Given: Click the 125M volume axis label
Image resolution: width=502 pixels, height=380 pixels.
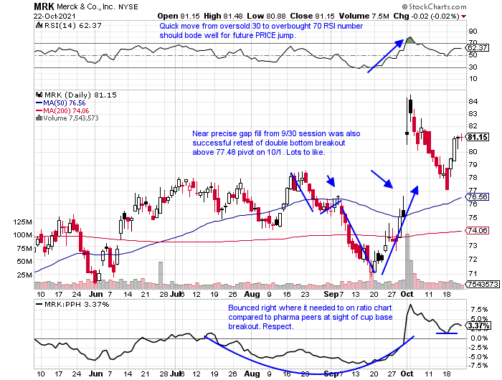Looking at the screenshot, I should (x=22, y=222).
